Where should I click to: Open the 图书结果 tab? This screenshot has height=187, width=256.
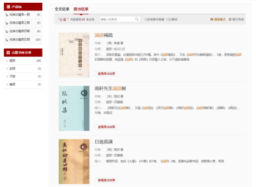pos(81,9)
